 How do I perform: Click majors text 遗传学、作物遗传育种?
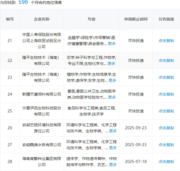86,159
